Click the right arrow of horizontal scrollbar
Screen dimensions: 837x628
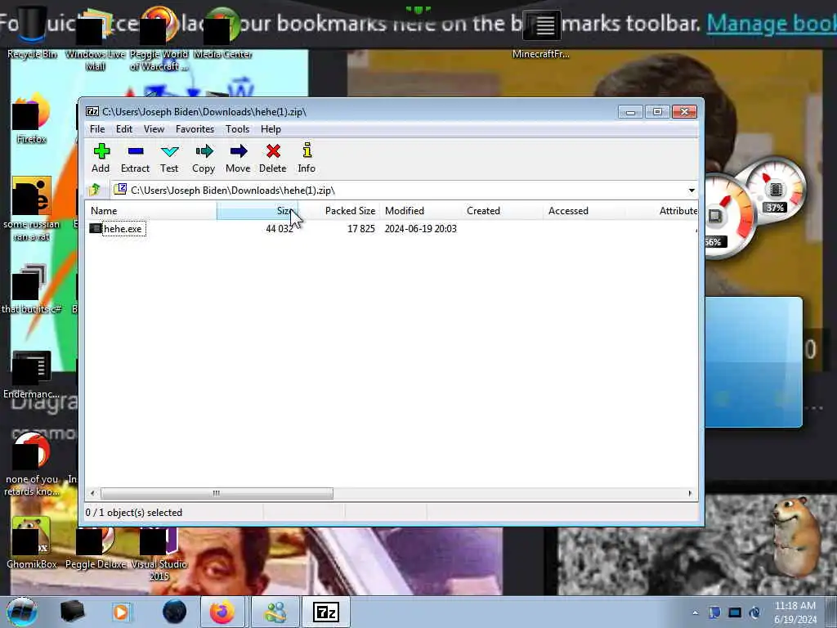(x=690, y=493)
